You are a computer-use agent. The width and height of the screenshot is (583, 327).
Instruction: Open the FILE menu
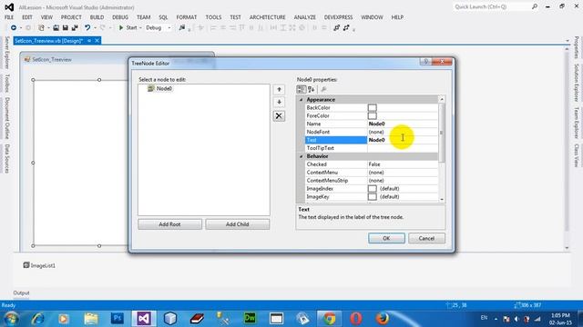click(9, 17)
